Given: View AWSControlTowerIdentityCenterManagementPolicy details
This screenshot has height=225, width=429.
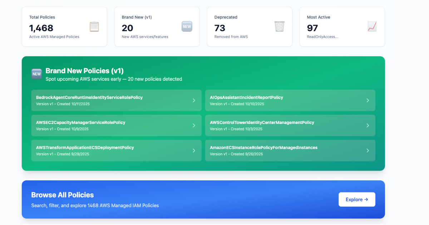Looking at the screenshot, I should pos(262,122).
